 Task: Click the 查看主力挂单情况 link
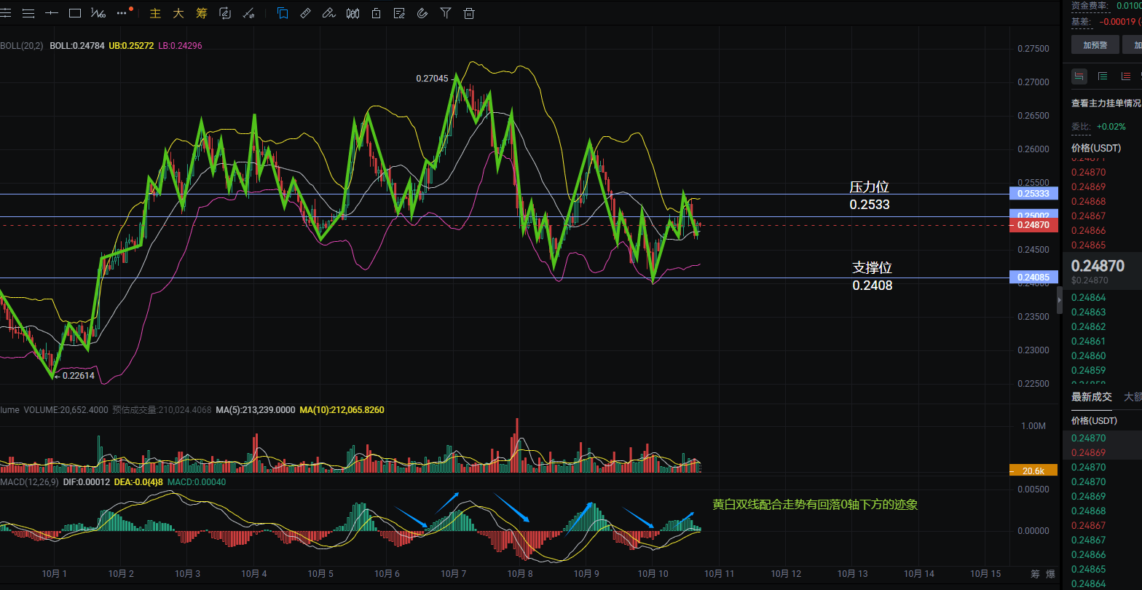(x=1106, y=103)
